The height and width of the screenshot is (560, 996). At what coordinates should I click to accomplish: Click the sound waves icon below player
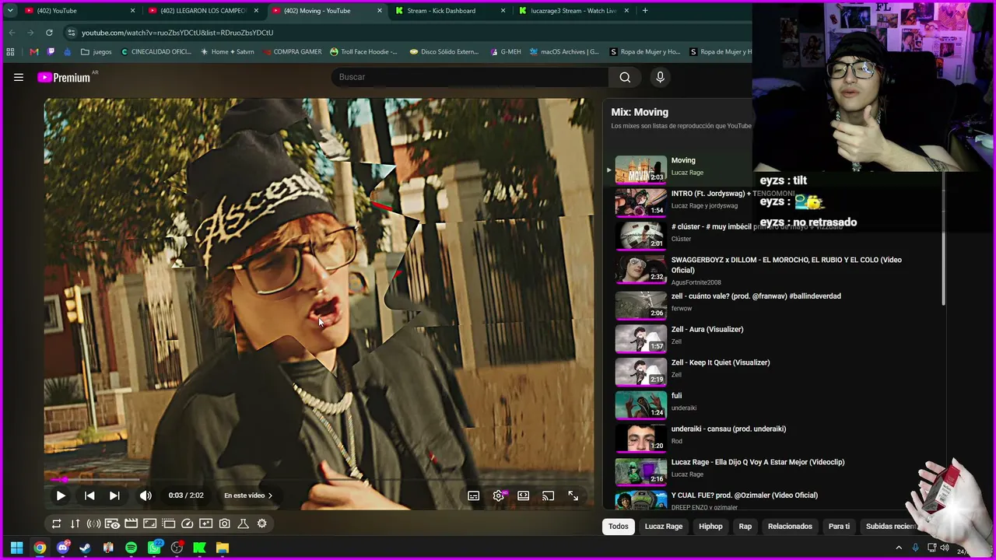pyautogui.click(x=93, y=523)
